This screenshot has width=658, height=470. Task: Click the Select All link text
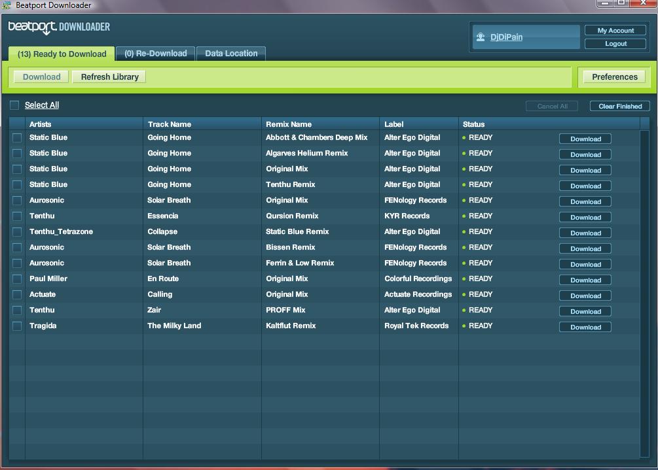pyautogui.click(x=42, y=105)
